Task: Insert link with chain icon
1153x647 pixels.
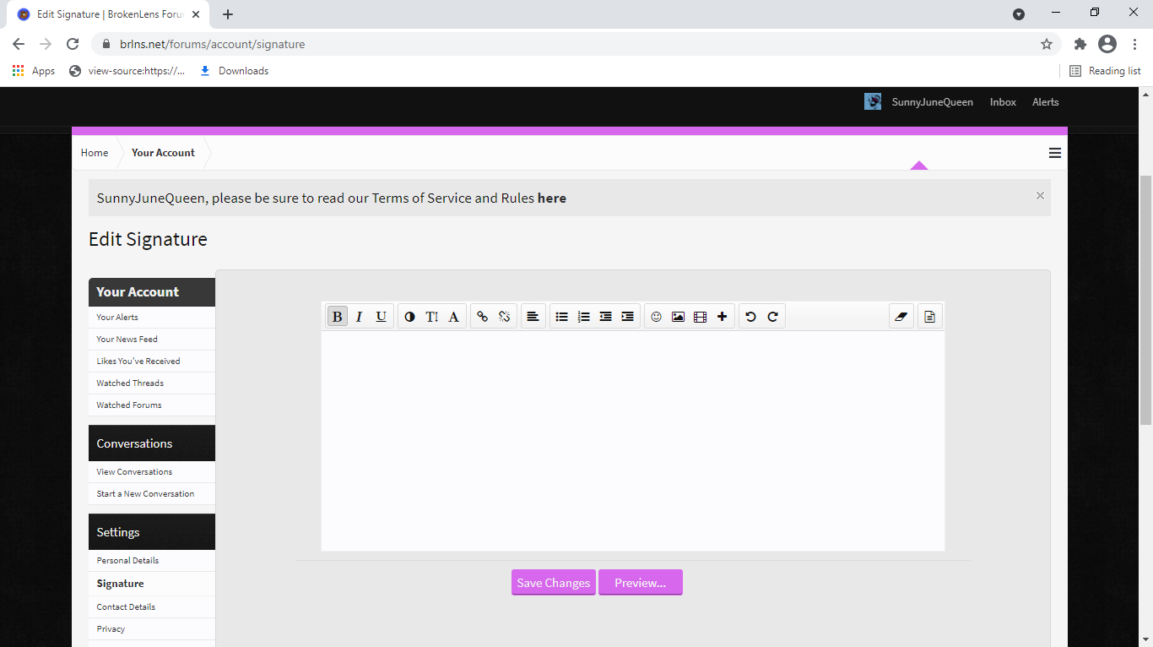Action: coord(482,317)
